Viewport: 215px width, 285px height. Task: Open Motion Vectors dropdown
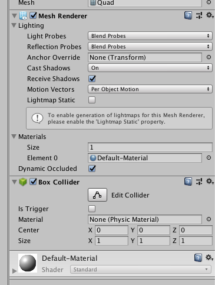[150, 89]
